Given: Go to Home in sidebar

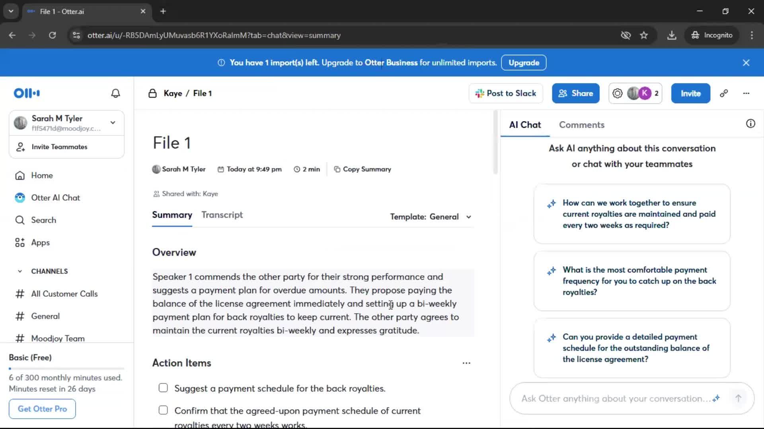Looking at the screenshot, I should pyautogui.click(x=42, y=176).
